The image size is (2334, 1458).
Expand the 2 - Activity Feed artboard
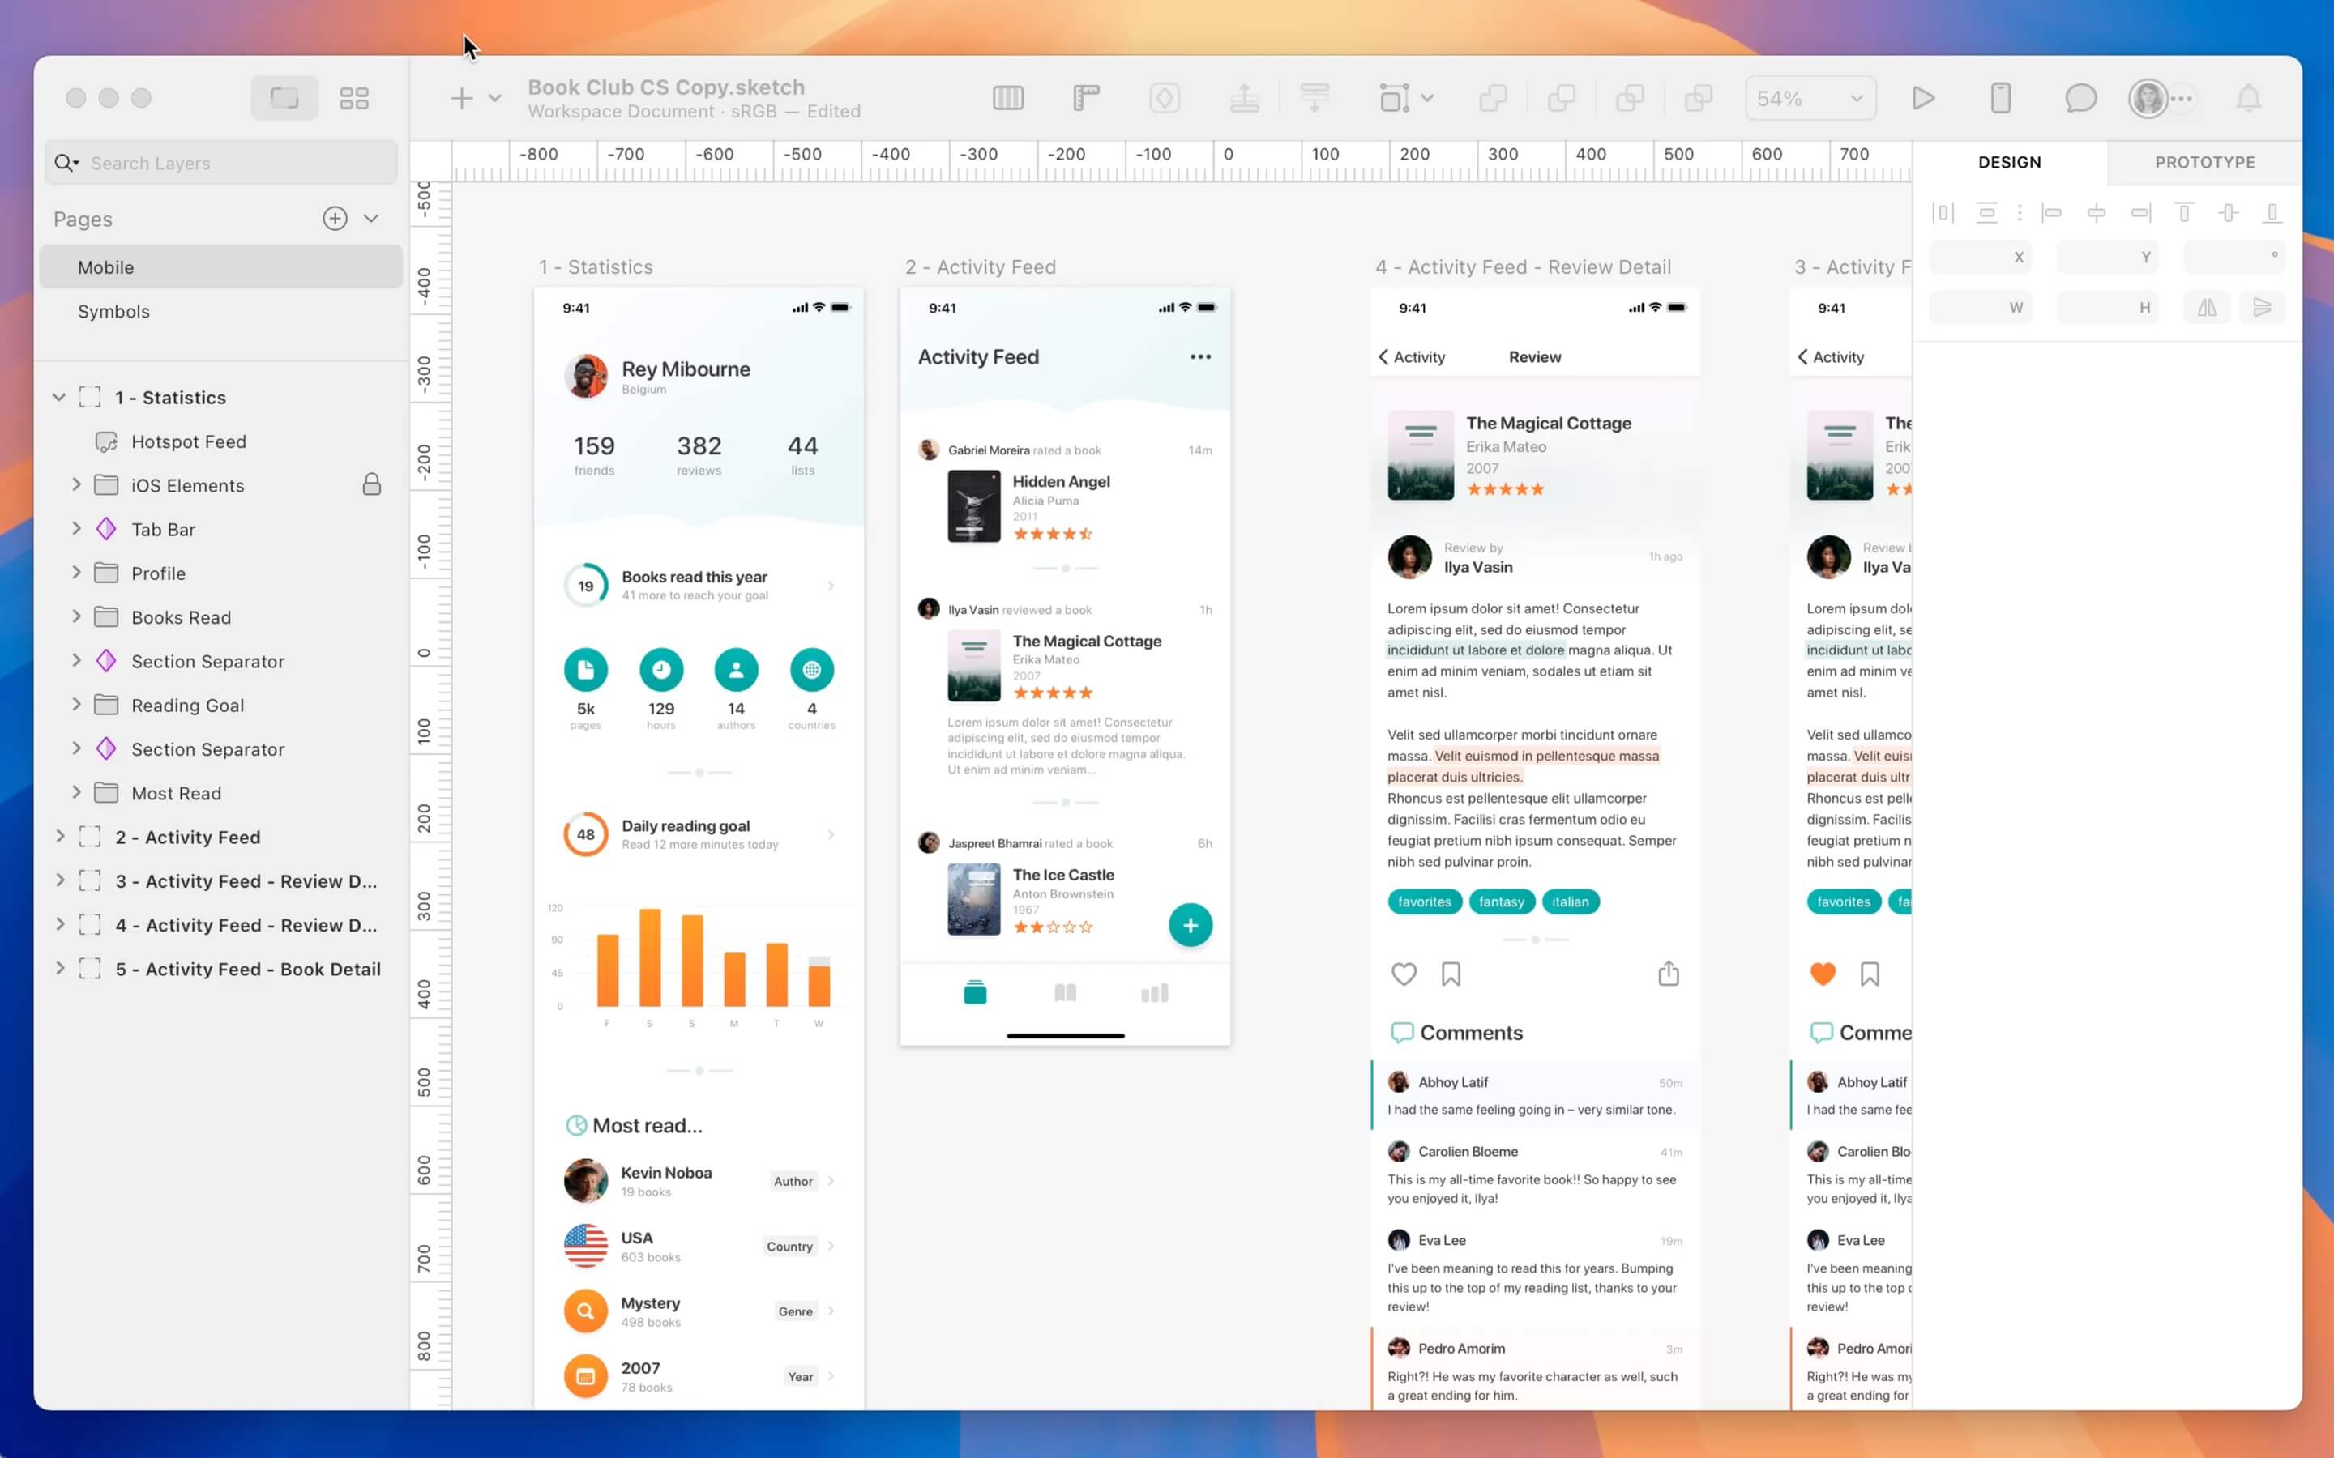59,837
